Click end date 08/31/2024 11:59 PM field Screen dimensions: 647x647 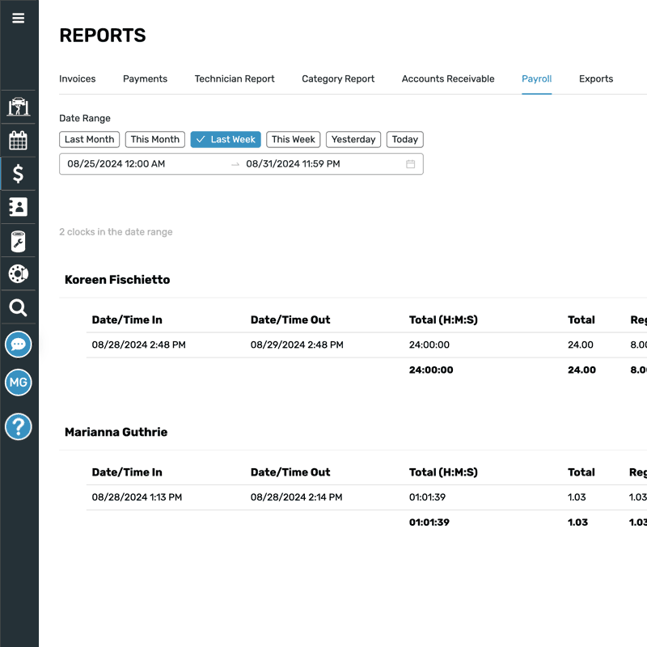(293, 164)
